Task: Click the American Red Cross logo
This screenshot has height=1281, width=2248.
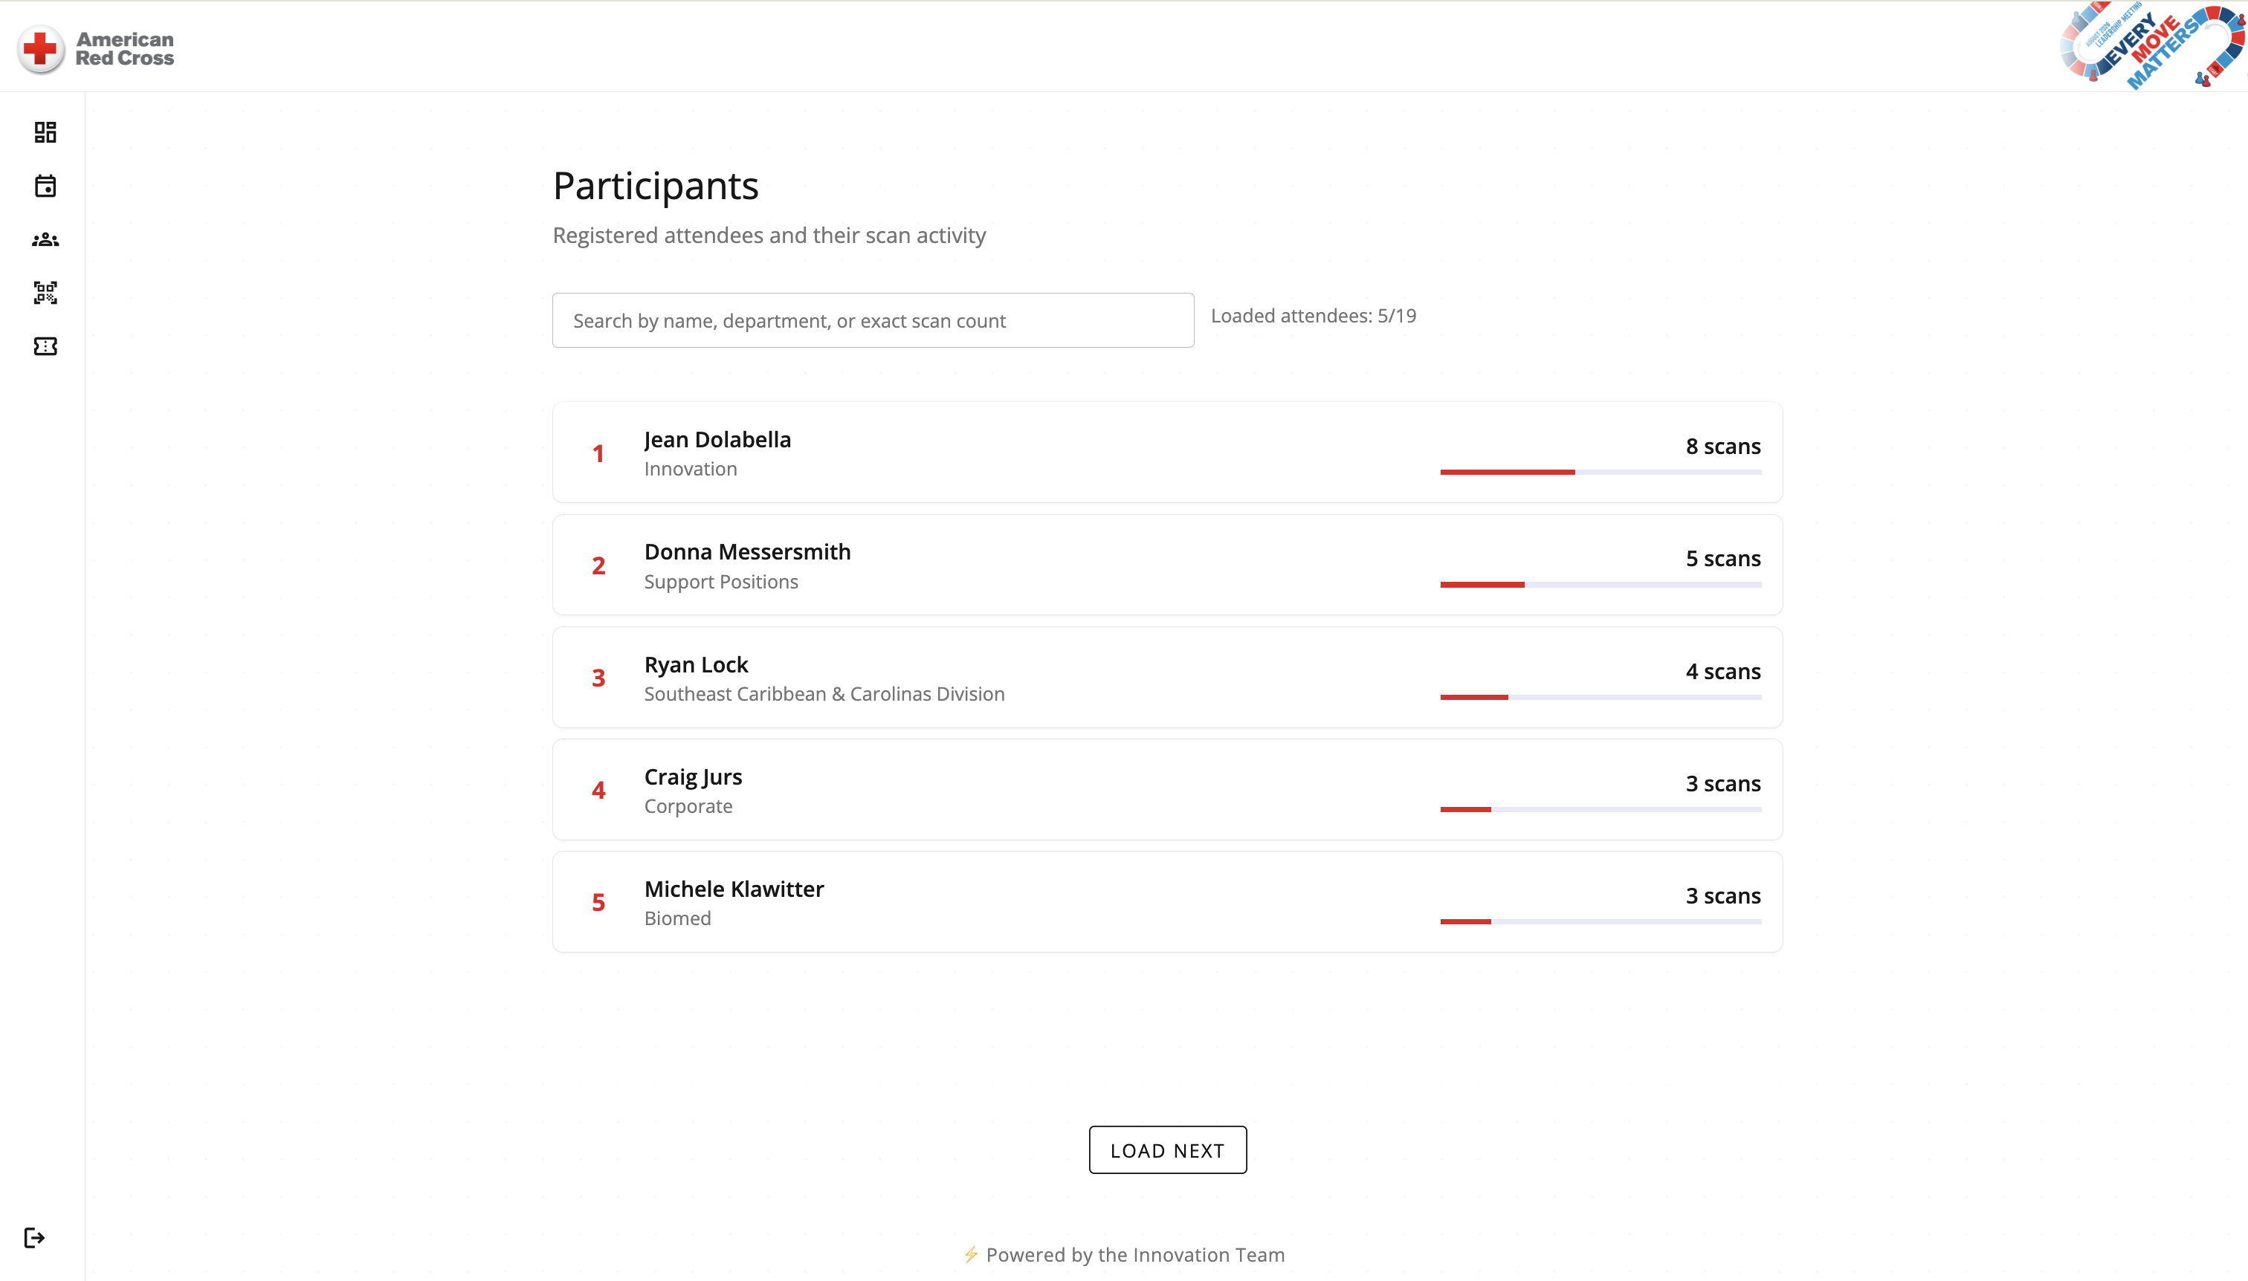Action: (96, 49)
